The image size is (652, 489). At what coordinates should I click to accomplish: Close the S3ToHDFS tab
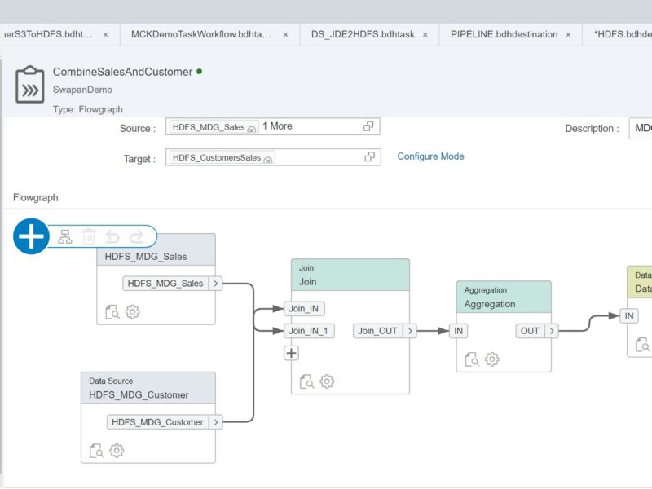pyautogui.click(x=106, y=35)
